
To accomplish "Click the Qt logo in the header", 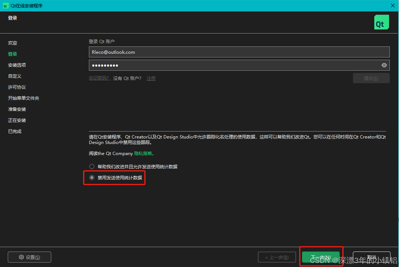I will pyautogui.click(x=381, y=22).
